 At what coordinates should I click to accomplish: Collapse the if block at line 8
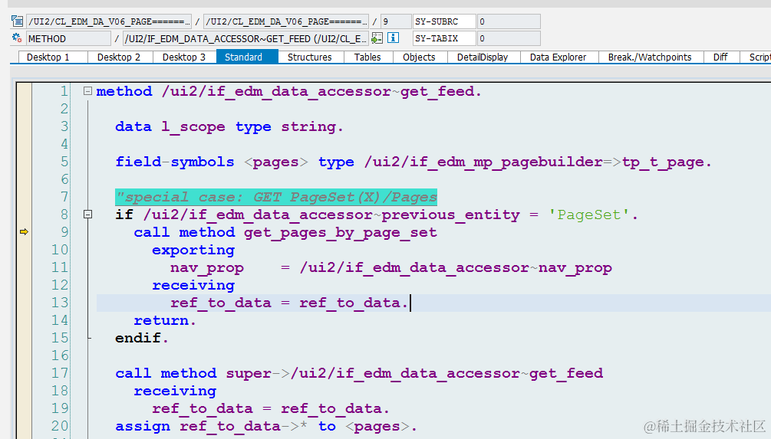pos(87,214)
